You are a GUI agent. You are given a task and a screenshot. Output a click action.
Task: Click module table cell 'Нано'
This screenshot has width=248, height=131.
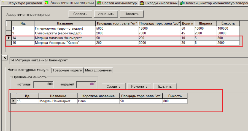[98, 101]
